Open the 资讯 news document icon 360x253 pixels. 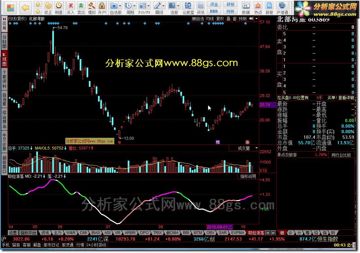click(x=201, y=8)
